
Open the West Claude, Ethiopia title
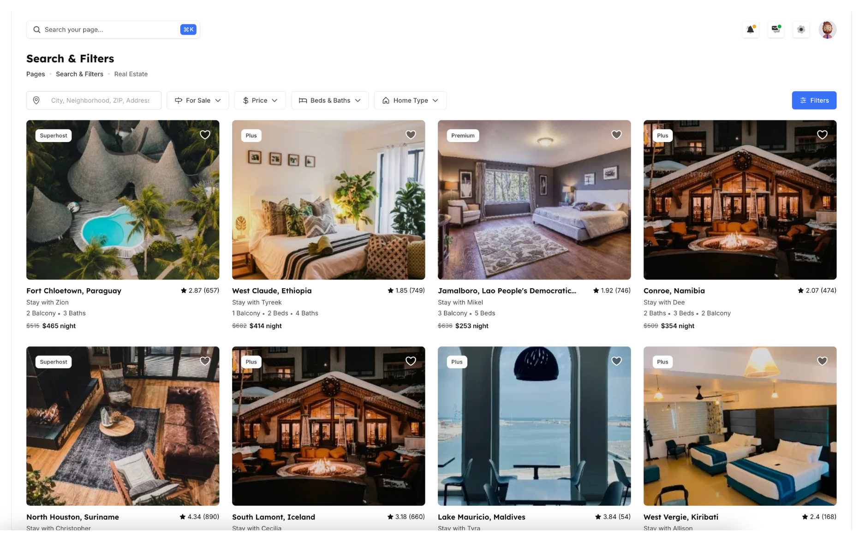tap(272, 291)
